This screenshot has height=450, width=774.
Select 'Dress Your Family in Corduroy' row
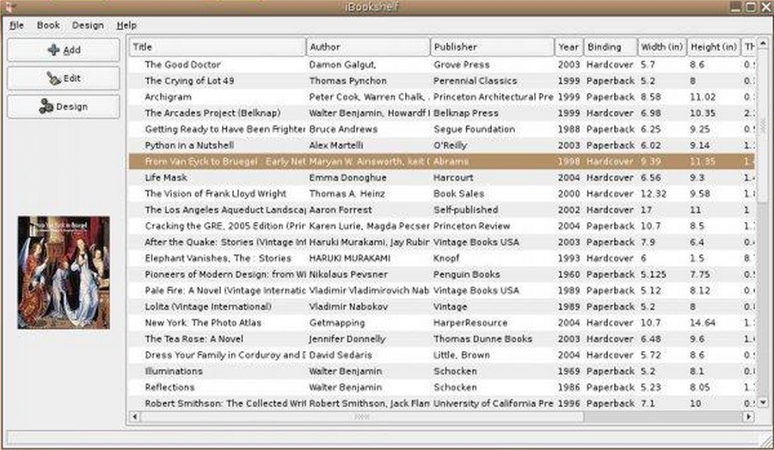[442, 355]
